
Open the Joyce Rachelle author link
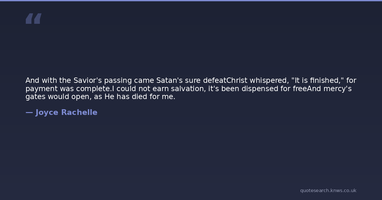61,112
